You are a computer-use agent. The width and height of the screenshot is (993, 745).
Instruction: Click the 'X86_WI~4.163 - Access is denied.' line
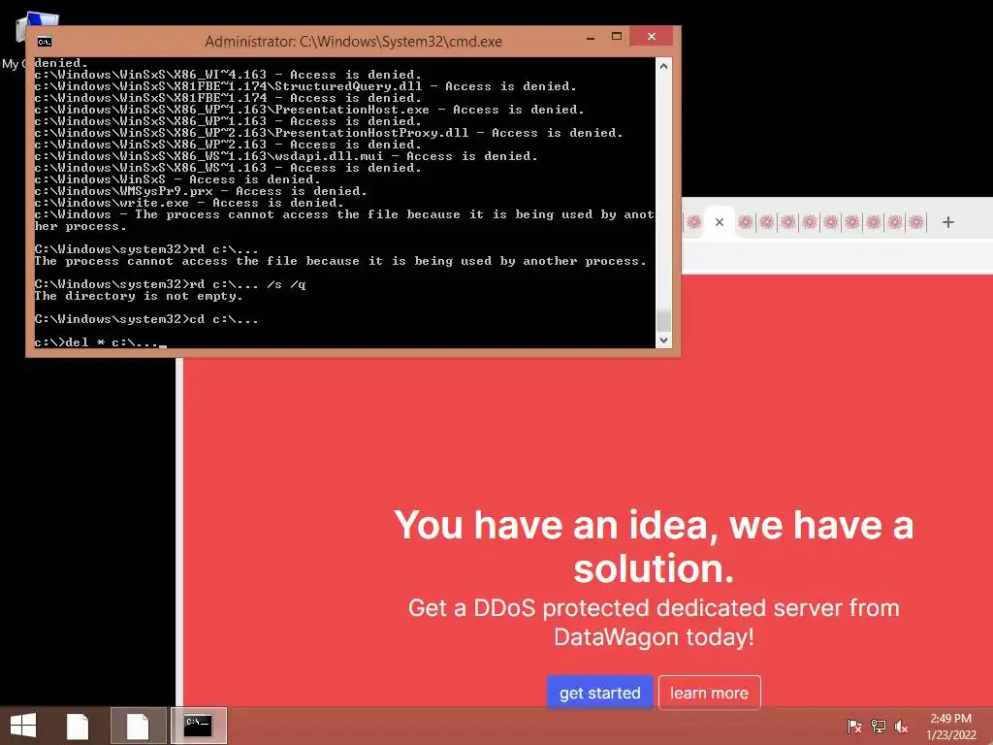pos(228,75)
